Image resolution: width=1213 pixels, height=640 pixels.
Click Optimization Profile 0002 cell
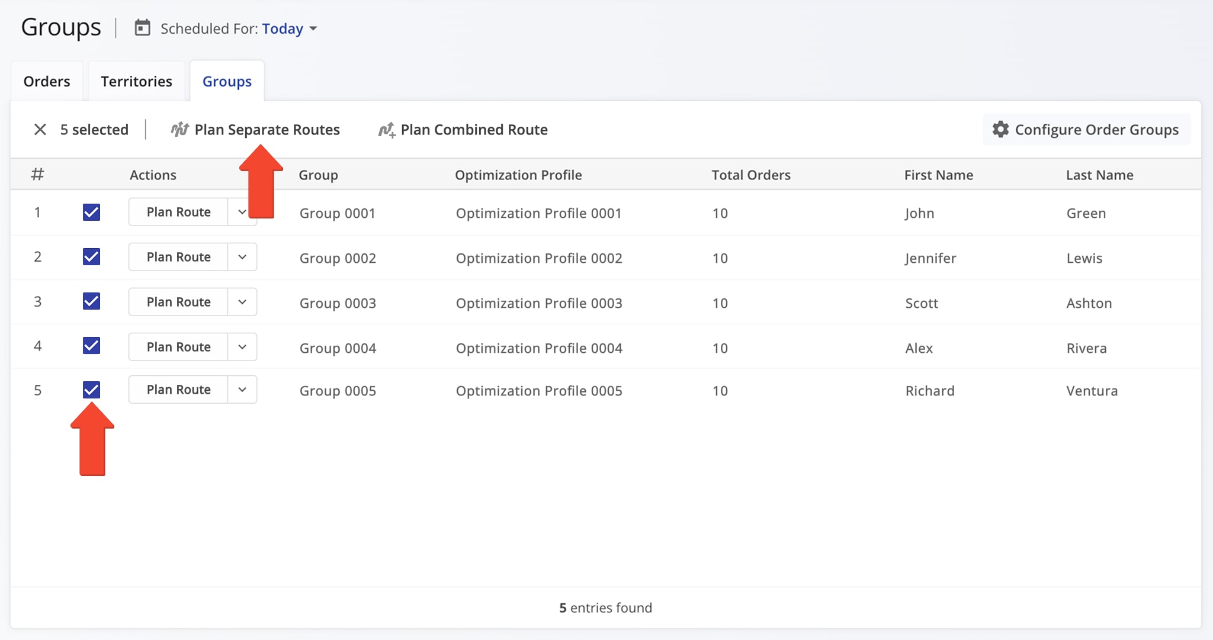tap(539, 258)
